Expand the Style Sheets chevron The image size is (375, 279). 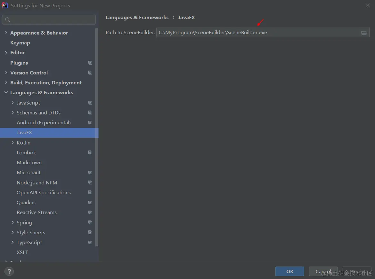[x=12, y=232]
